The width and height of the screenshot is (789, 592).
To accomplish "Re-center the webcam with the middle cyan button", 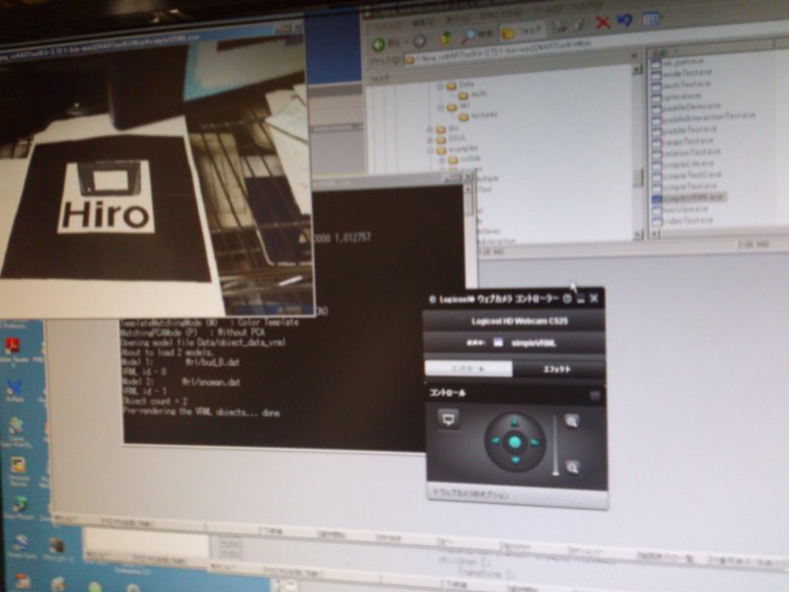I will [x=515, y=442].
